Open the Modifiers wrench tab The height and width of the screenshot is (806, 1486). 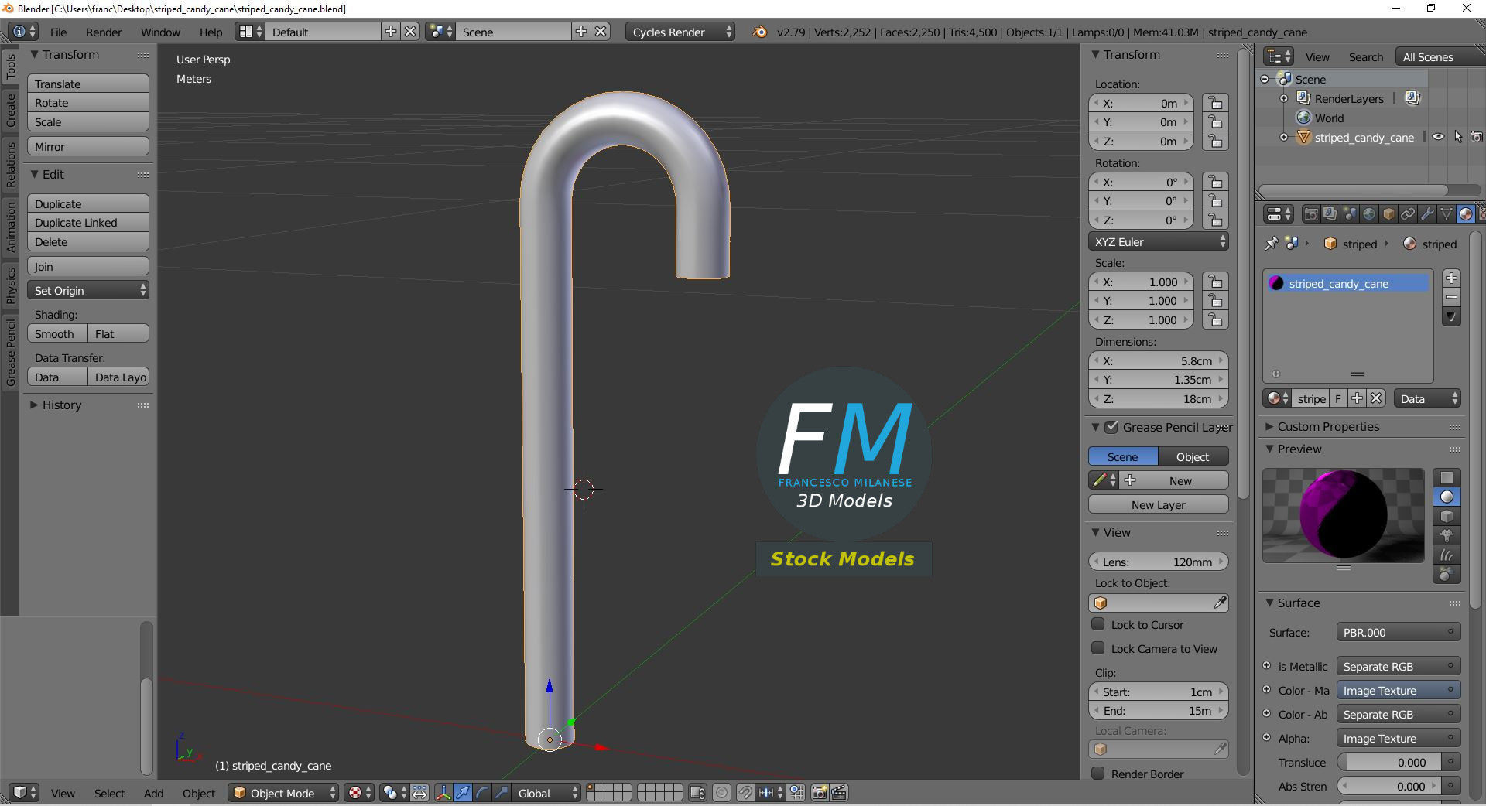(1427, 214)
